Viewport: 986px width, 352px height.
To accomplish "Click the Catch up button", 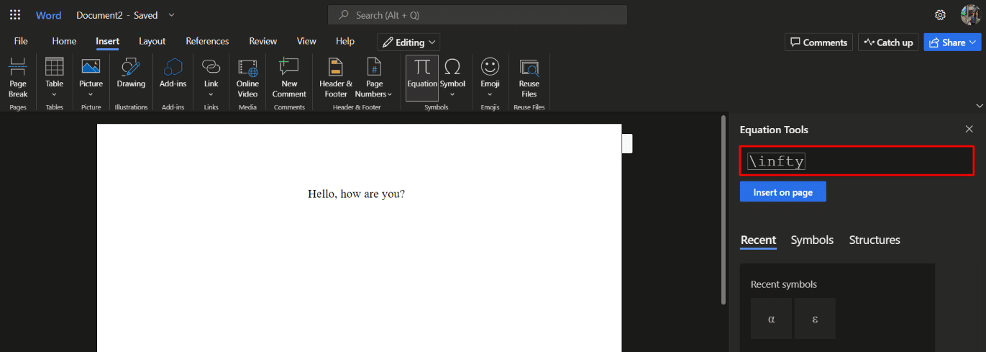I will (888, 42).
